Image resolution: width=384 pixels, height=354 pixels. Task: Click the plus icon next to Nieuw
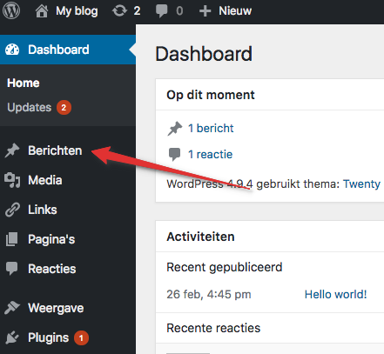click(205, 11)
